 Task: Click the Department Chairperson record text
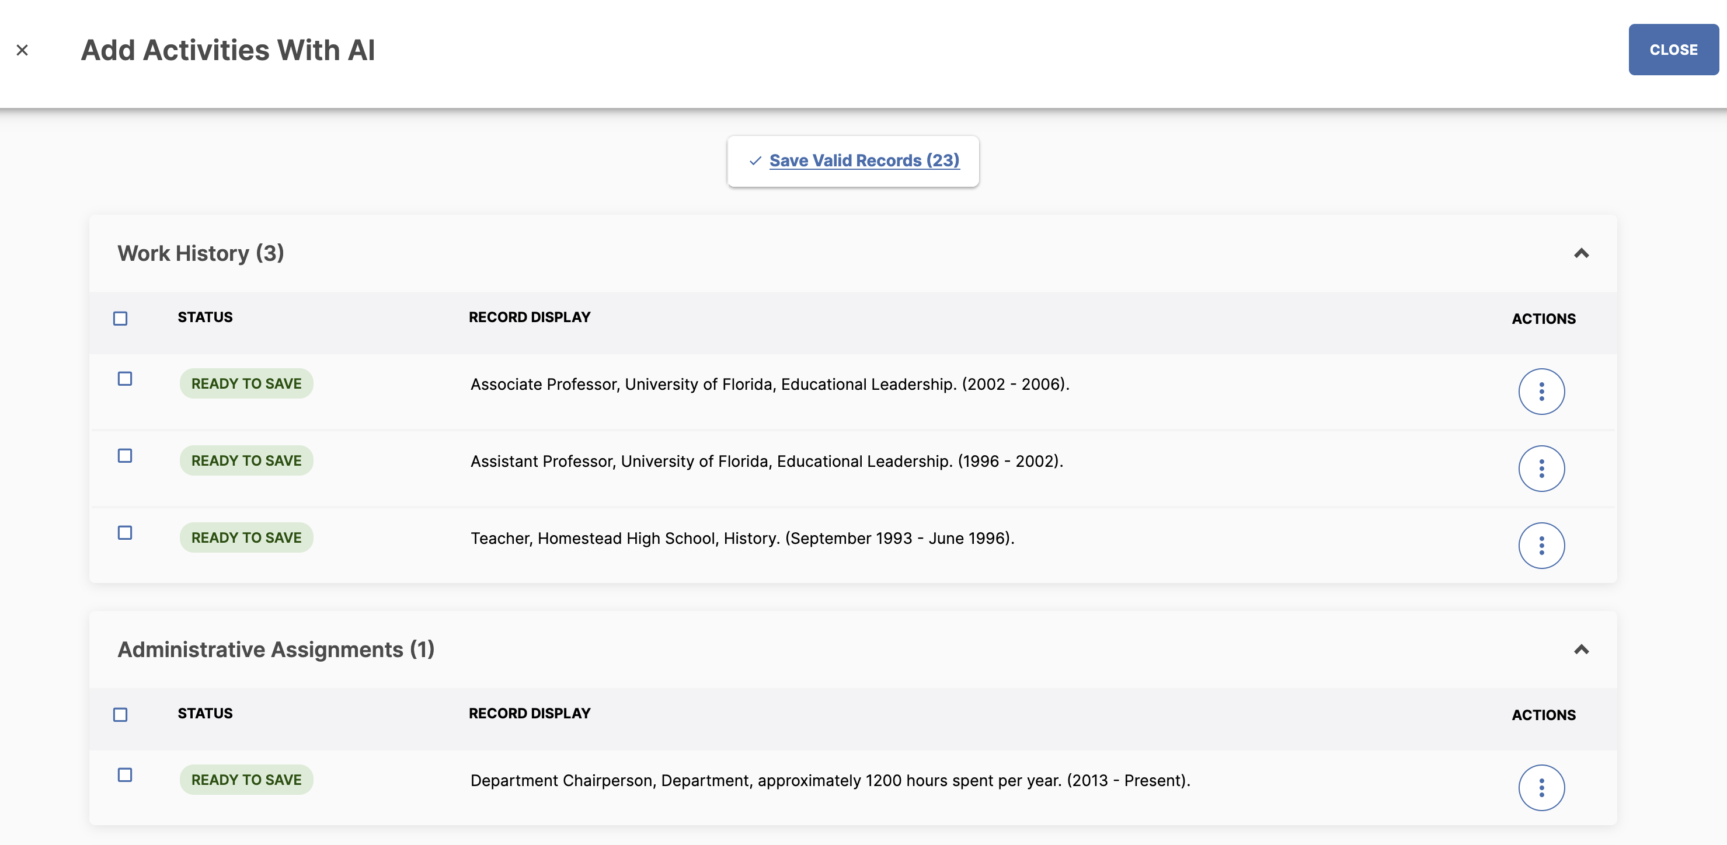point(830,781)
